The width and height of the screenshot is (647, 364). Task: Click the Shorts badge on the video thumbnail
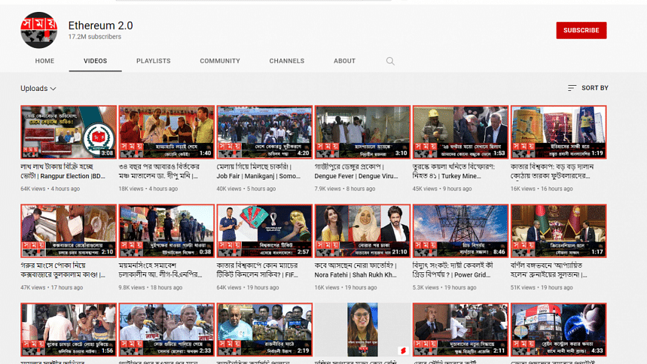[x=403, y=350]
